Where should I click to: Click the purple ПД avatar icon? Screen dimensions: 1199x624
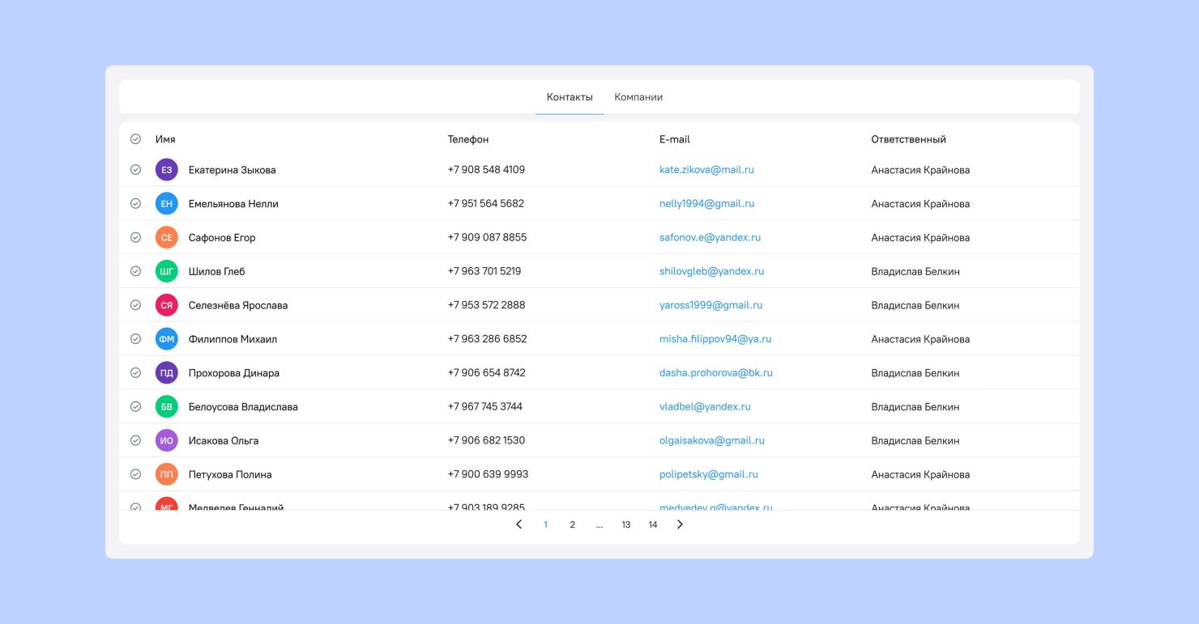pyautogui.click(x=166, y=373)
